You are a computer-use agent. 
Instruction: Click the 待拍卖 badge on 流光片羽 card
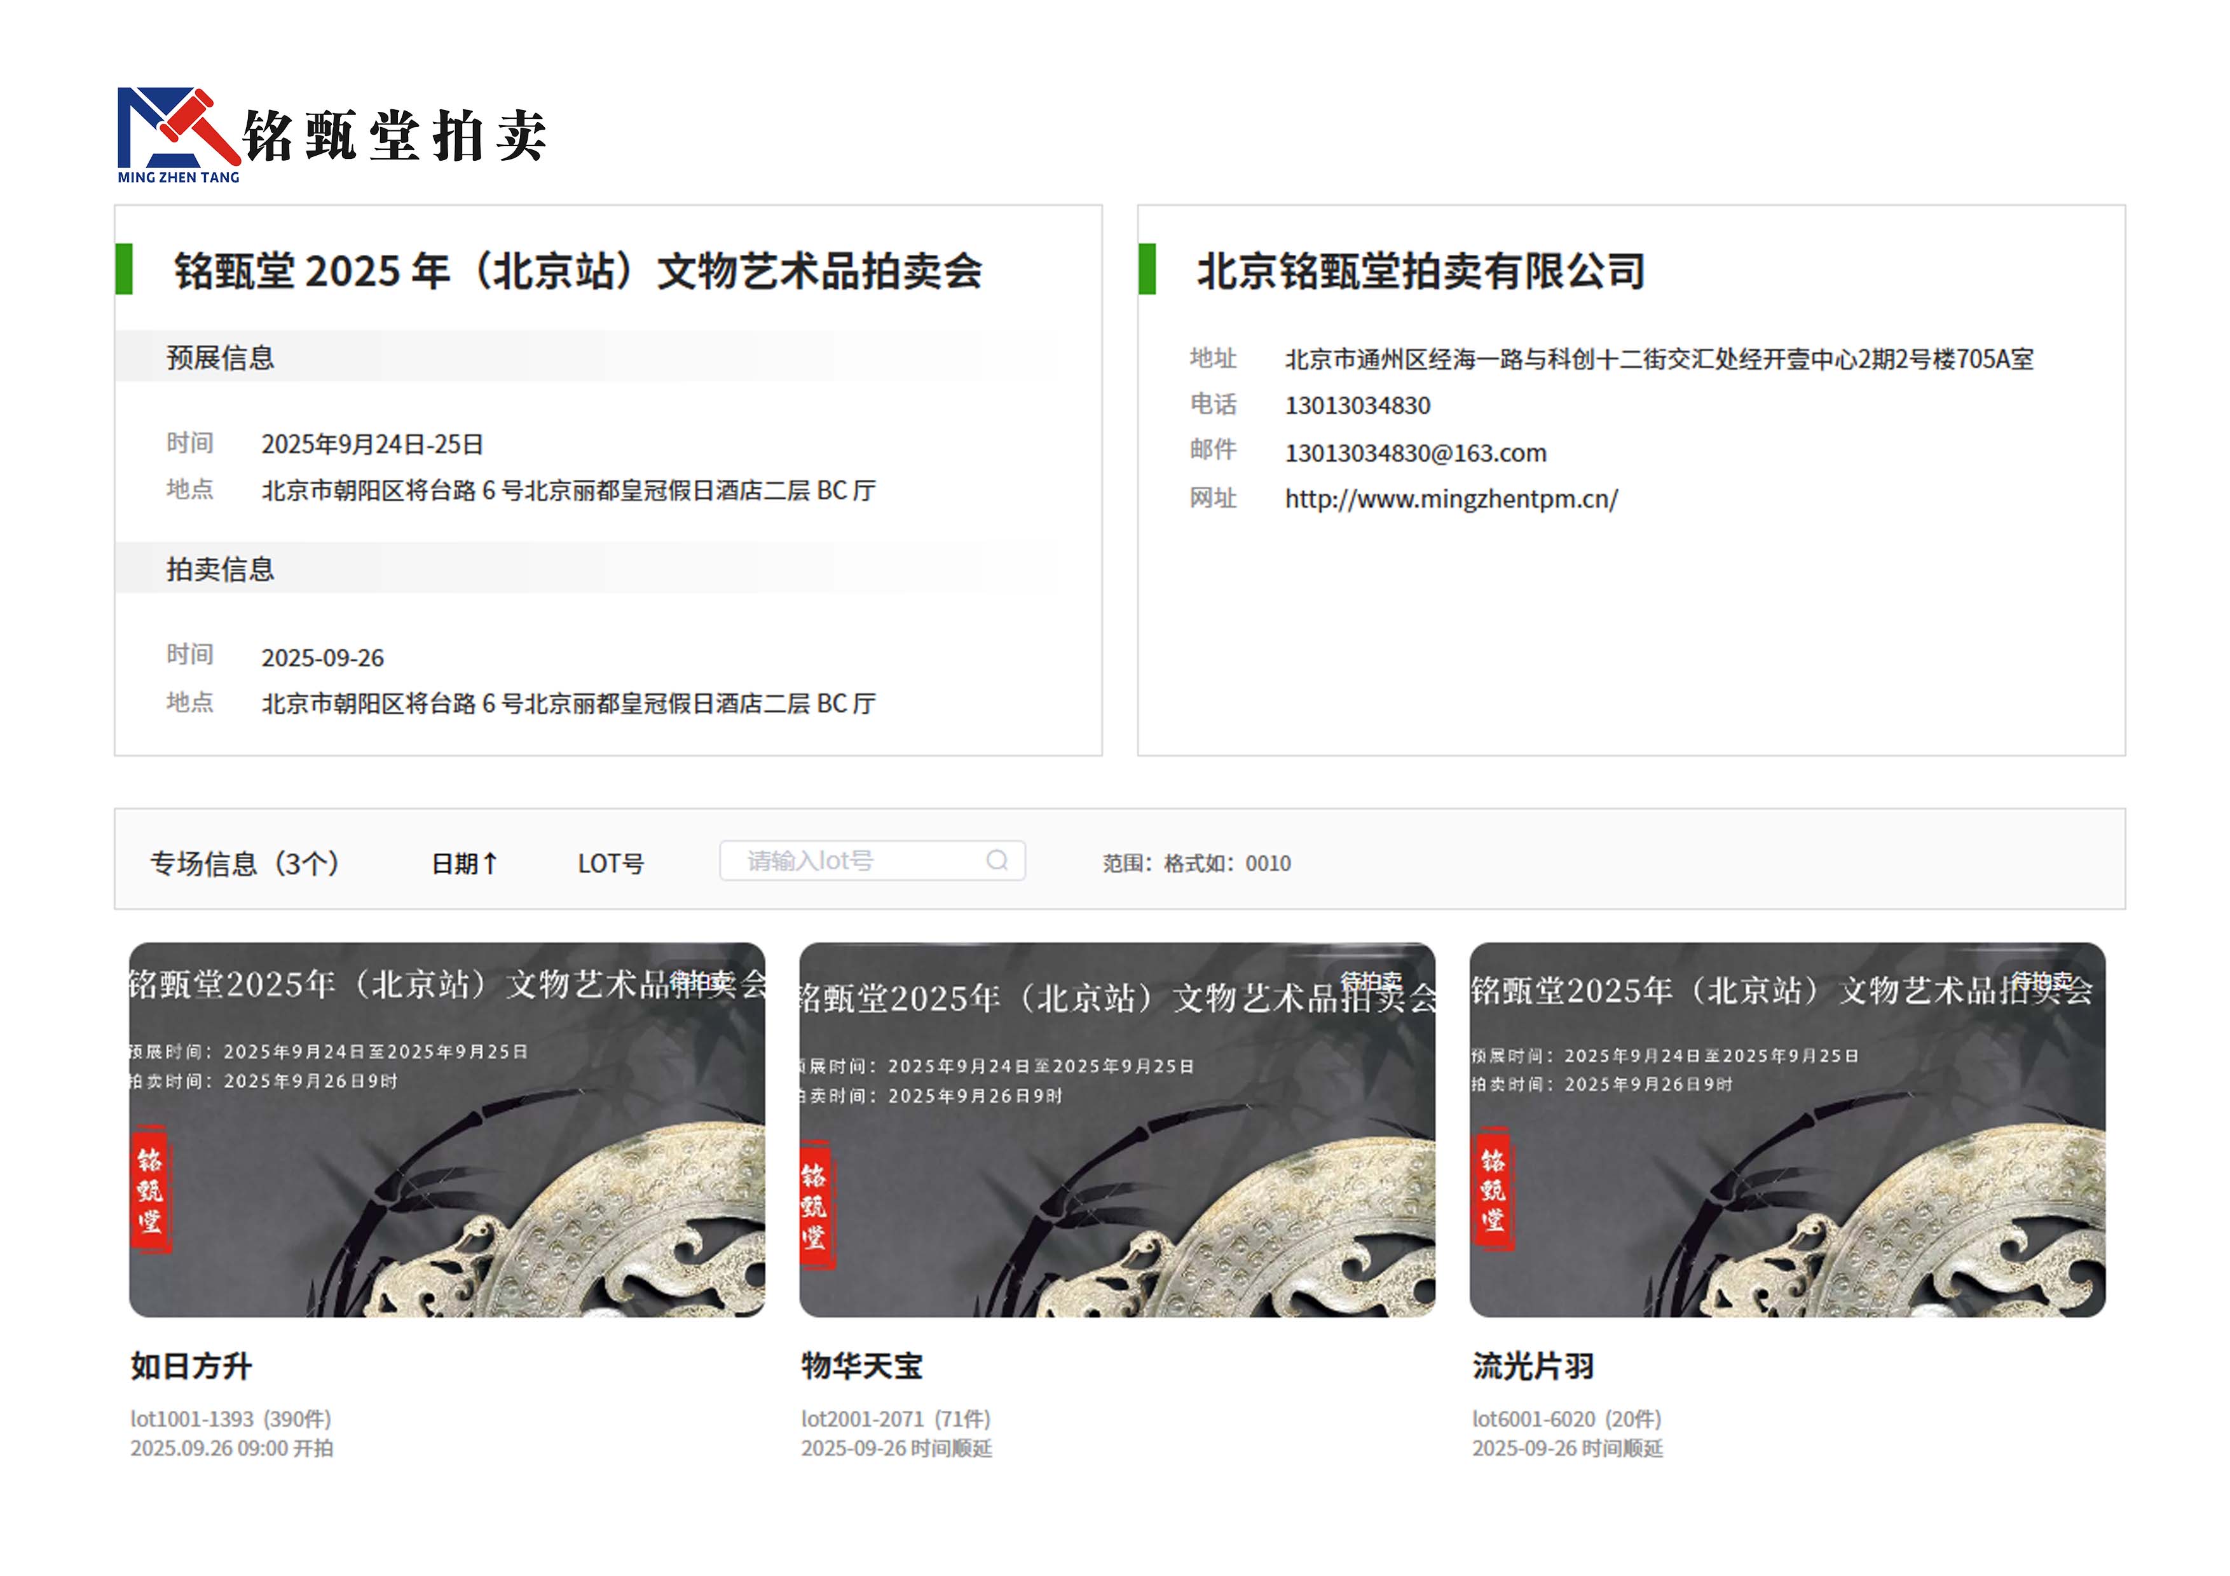coord(2041,982)
